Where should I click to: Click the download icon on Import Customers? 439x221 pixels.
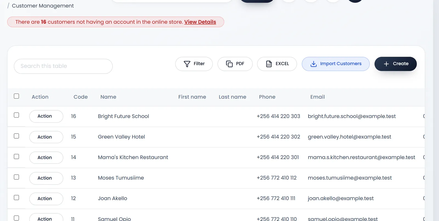(x=314, y=64)
